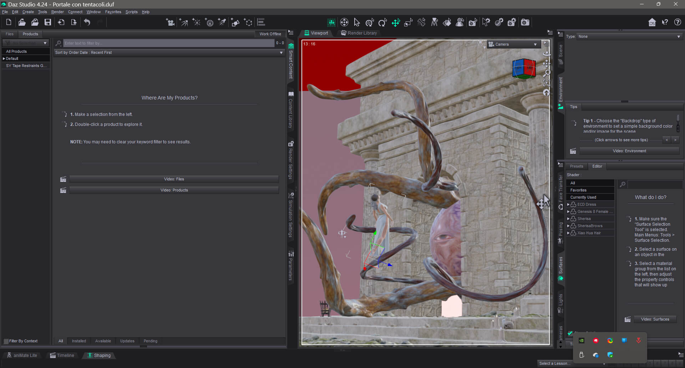Viewport: 685px width, 368px height.
Task: Click the Video: Surfaces button
Action: coord(655,319)
